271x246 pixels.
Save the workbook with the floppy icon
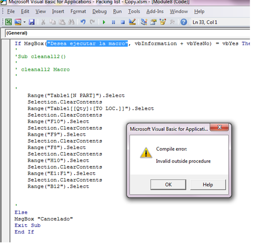click(x=32, y=22)
